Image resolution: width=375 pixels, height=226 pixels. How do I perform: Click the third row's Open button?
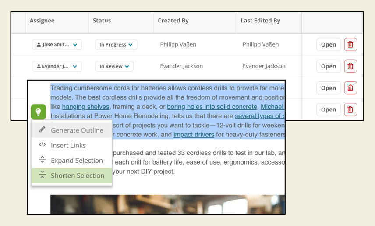[329, 88]
